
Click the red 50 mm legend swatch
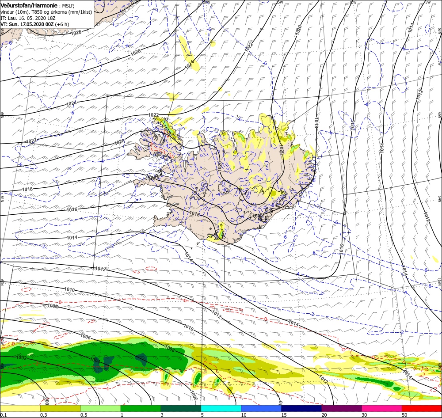point(422,408)
